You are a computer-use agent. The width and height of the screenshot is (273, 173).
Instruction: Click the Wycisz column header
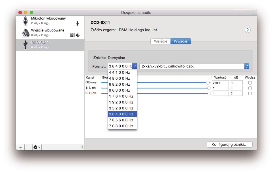pos(250,77)
